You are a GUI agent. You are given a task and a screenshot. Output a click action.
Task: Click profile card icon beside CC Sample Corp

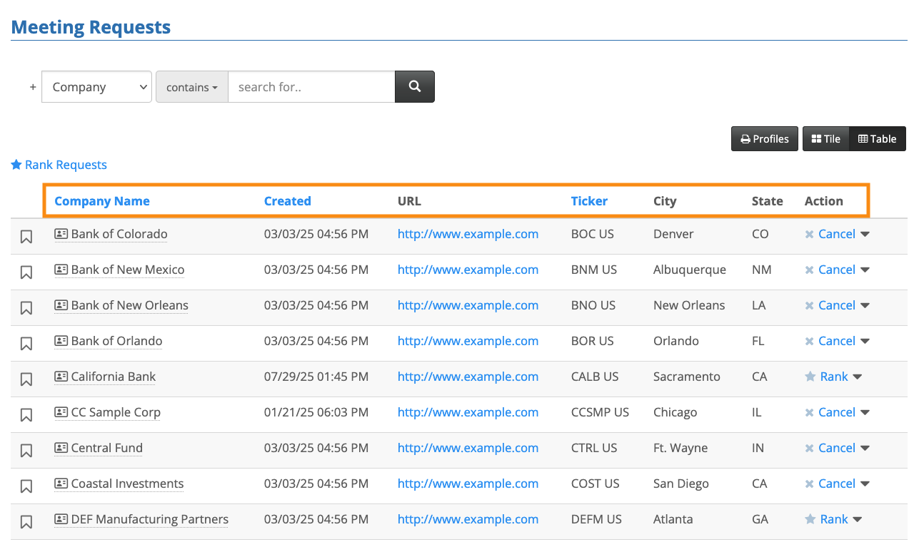(x=61, y=412)
